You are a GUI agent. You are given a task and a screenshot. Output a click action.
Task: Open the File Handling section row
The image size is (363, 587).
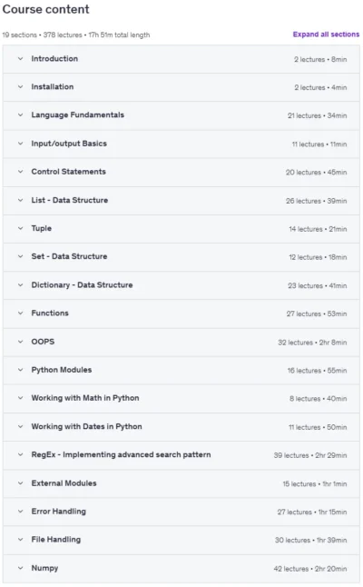(181, 540)
